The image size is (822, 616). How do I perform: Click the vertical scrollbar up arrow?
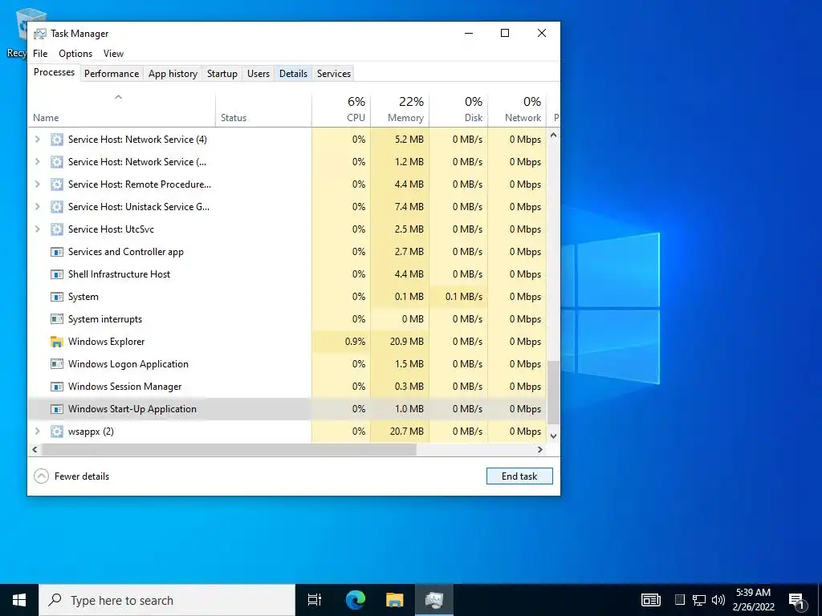tap(553, 135)
